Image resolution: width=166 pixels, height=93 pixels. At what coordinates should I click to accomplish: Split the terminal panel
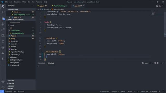point(155,63)
